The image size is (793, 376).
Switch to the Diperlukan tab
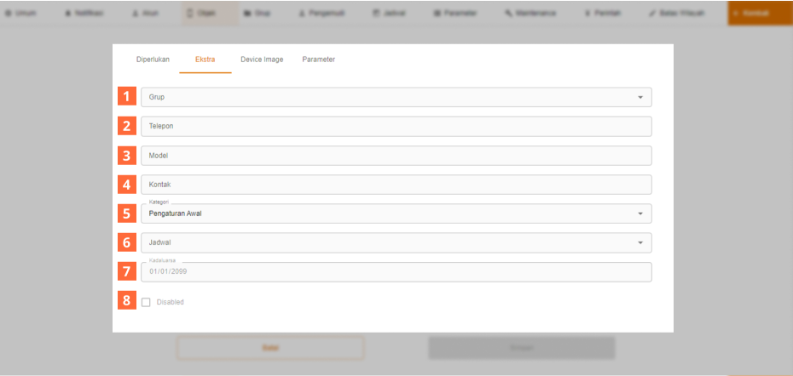[x=153, y=60]
